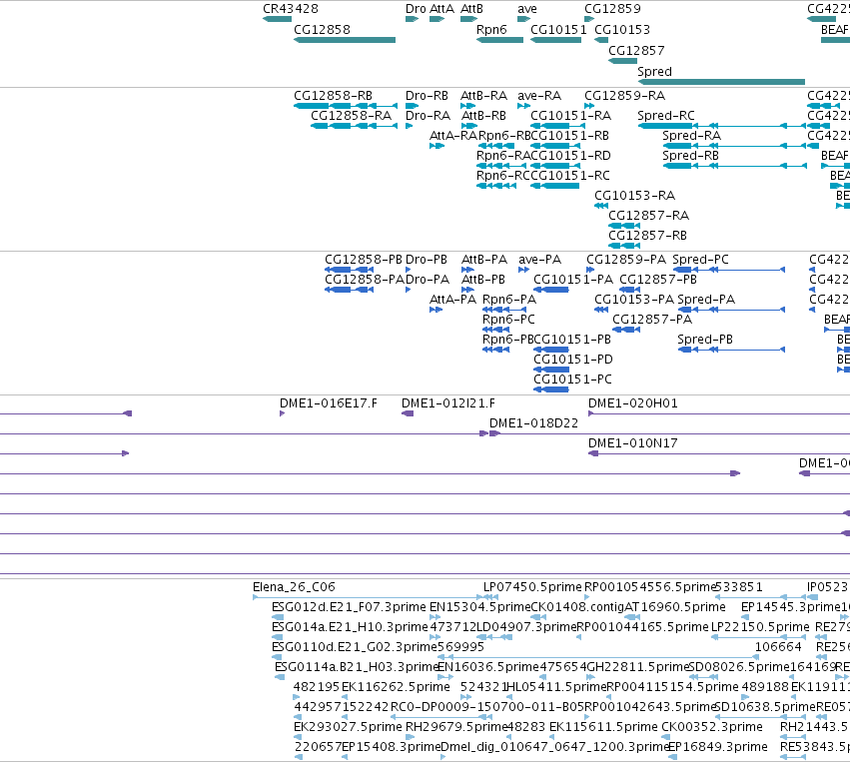Select the EN15304.5prime EST feature
This screenshot has height=762, width=850.
click(x=435, y=618)
